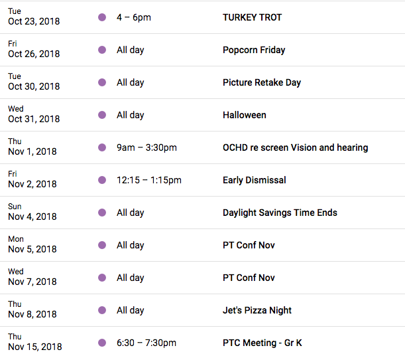Select the Nov 1, 2018 date
This screenshot has height=358, width=405.
coord(32,151)
